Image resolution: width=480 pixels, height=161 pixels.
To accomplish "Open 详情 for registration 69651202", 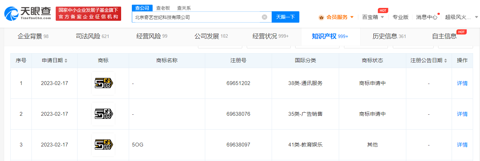I will [x=462, y=83].
